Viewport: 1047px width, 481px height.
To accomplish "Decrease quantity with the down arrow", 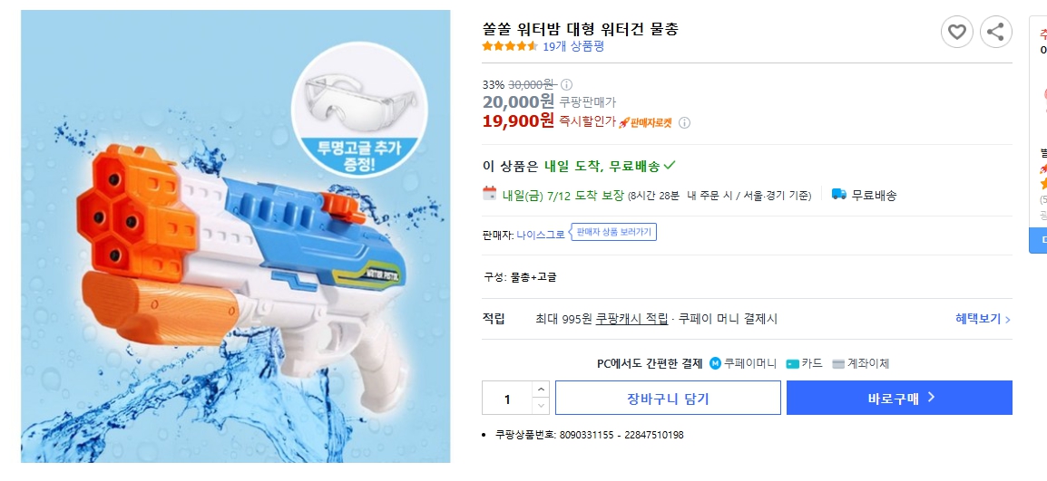I will [x=541, y=406].
